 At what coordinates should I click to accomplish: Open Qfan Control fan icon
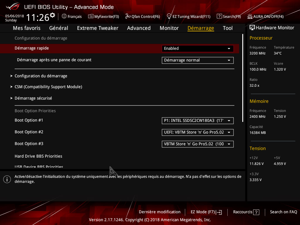point(128,16)
